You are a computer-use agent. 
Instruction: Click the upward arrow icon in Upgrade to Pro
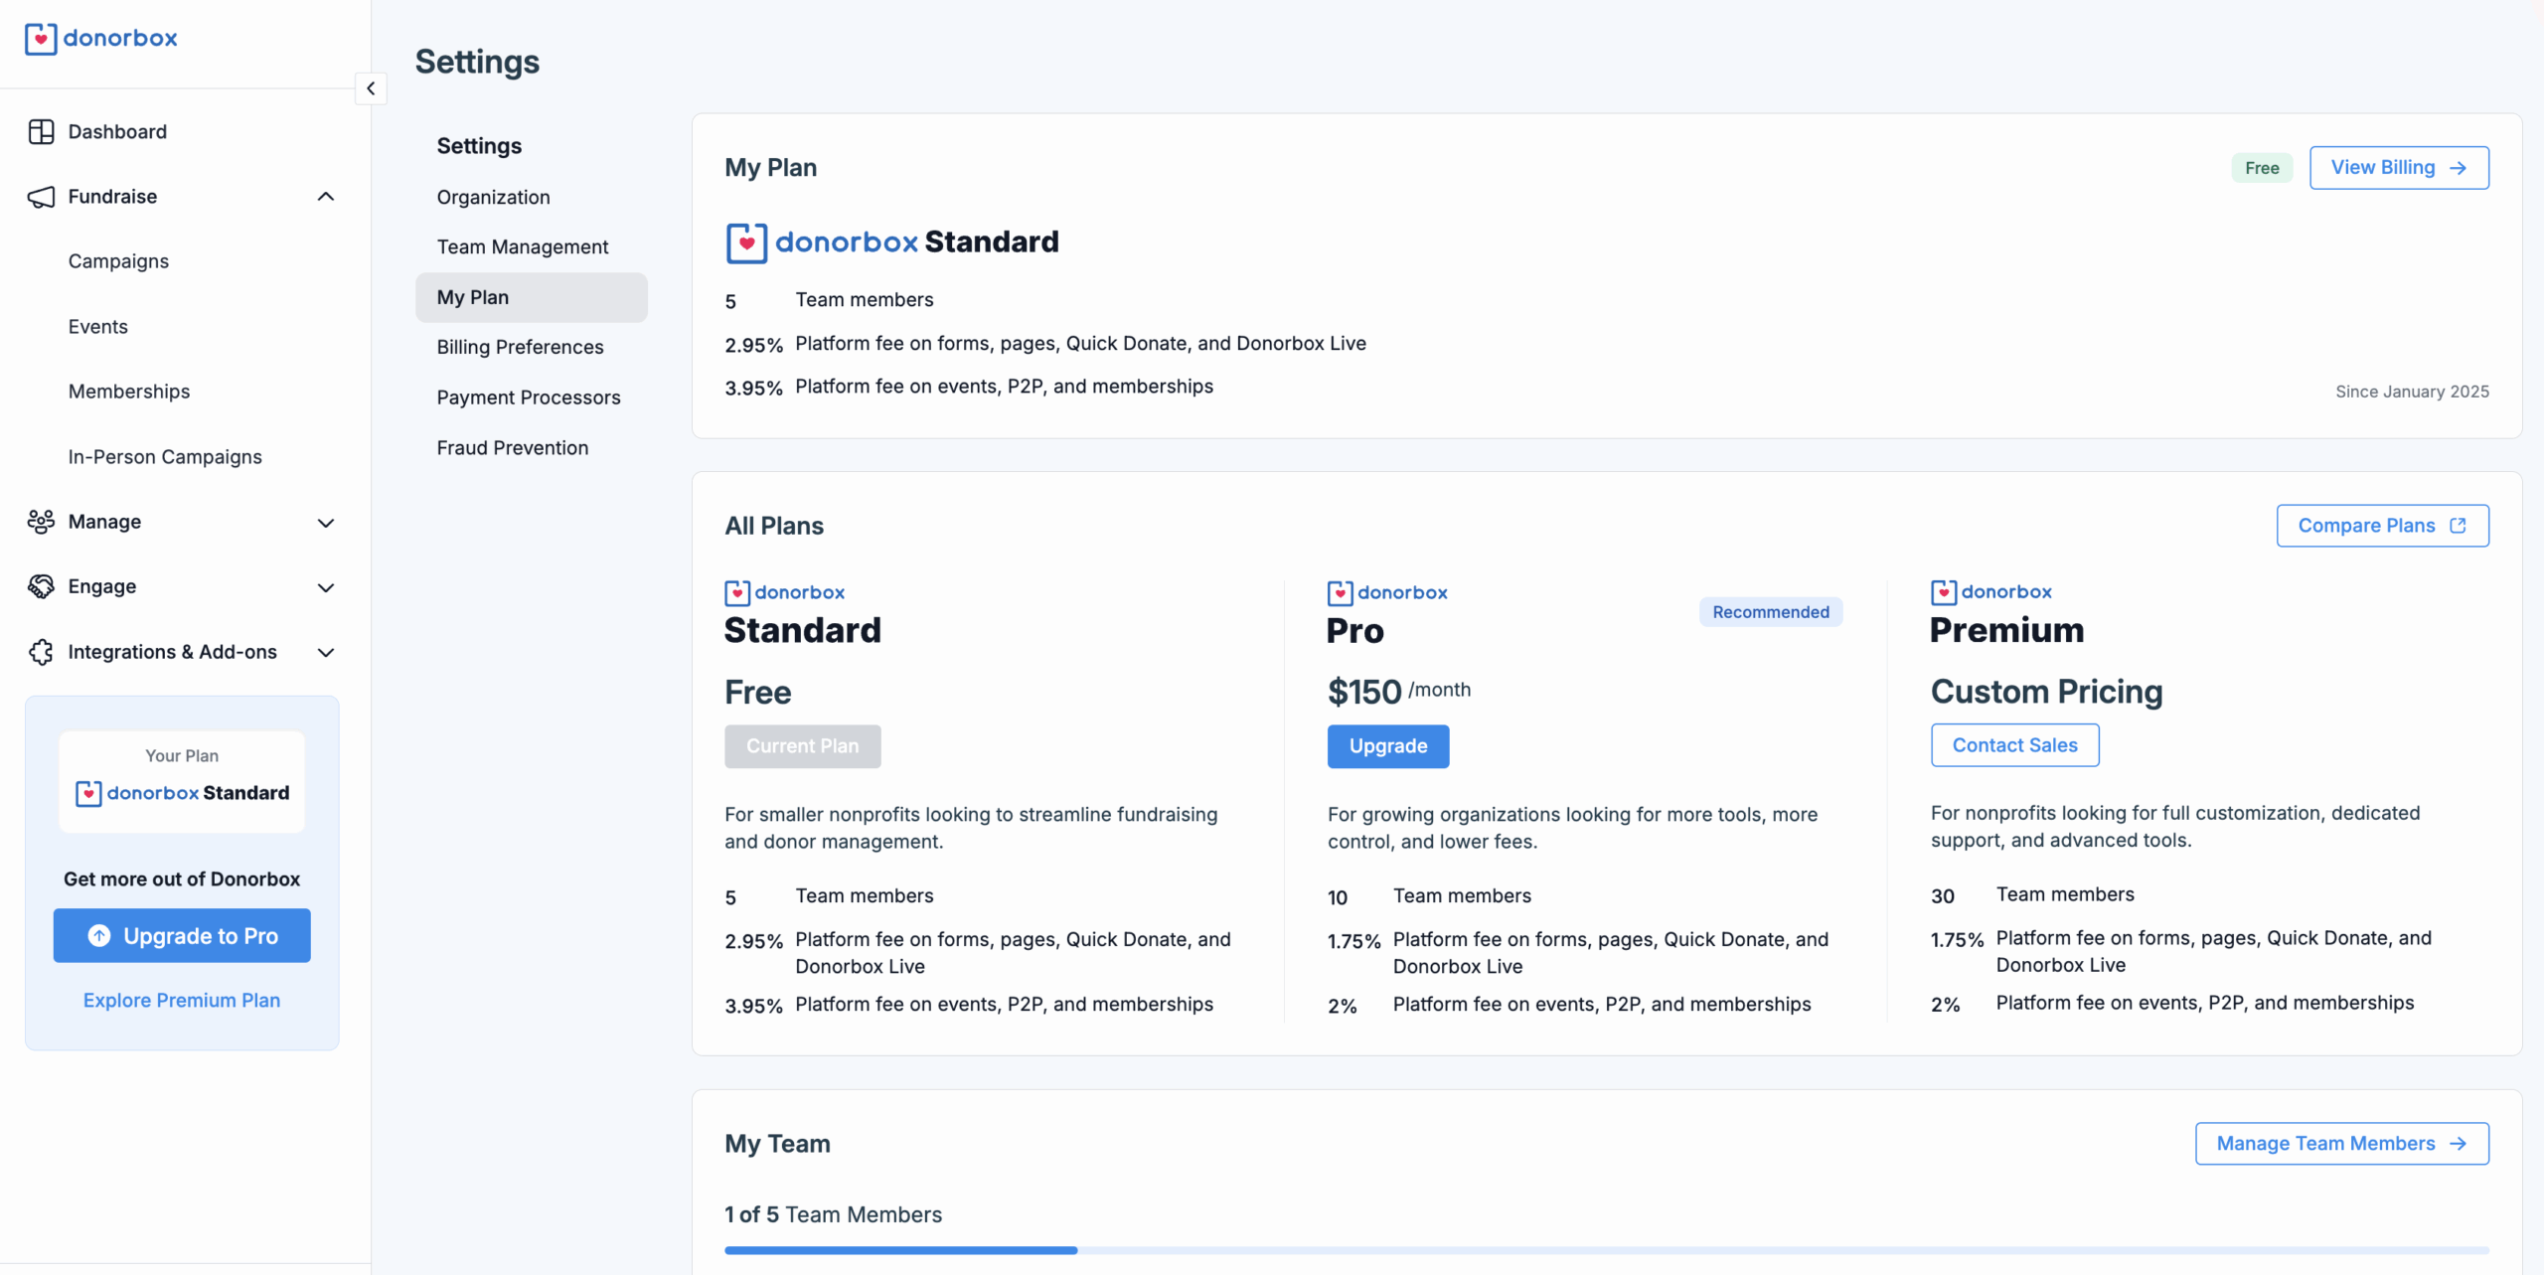(x=99, y=936)
